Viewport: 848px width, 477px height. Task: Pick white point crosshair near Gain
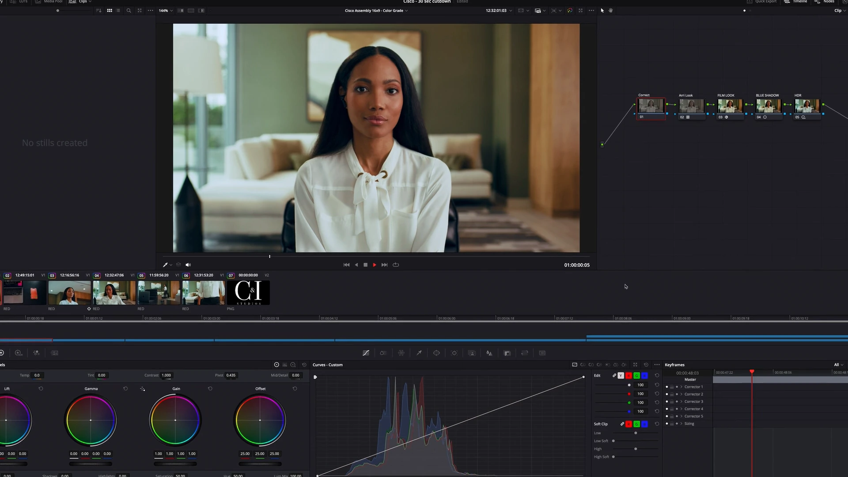(x=142, y=389)
